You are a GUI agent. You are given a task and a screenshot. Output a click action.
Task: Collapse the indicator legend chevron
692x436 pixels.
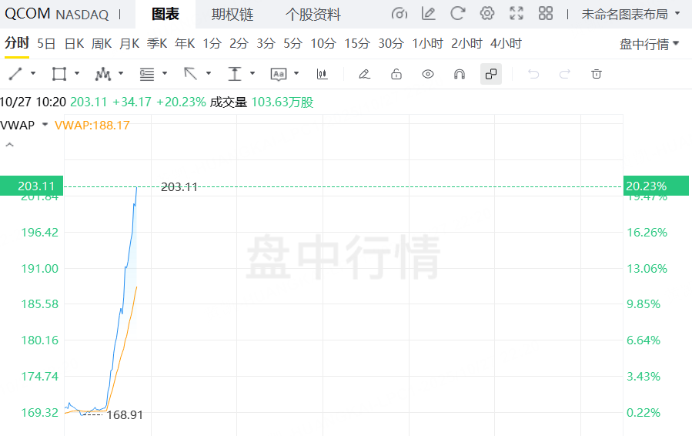tap(9, 145)
